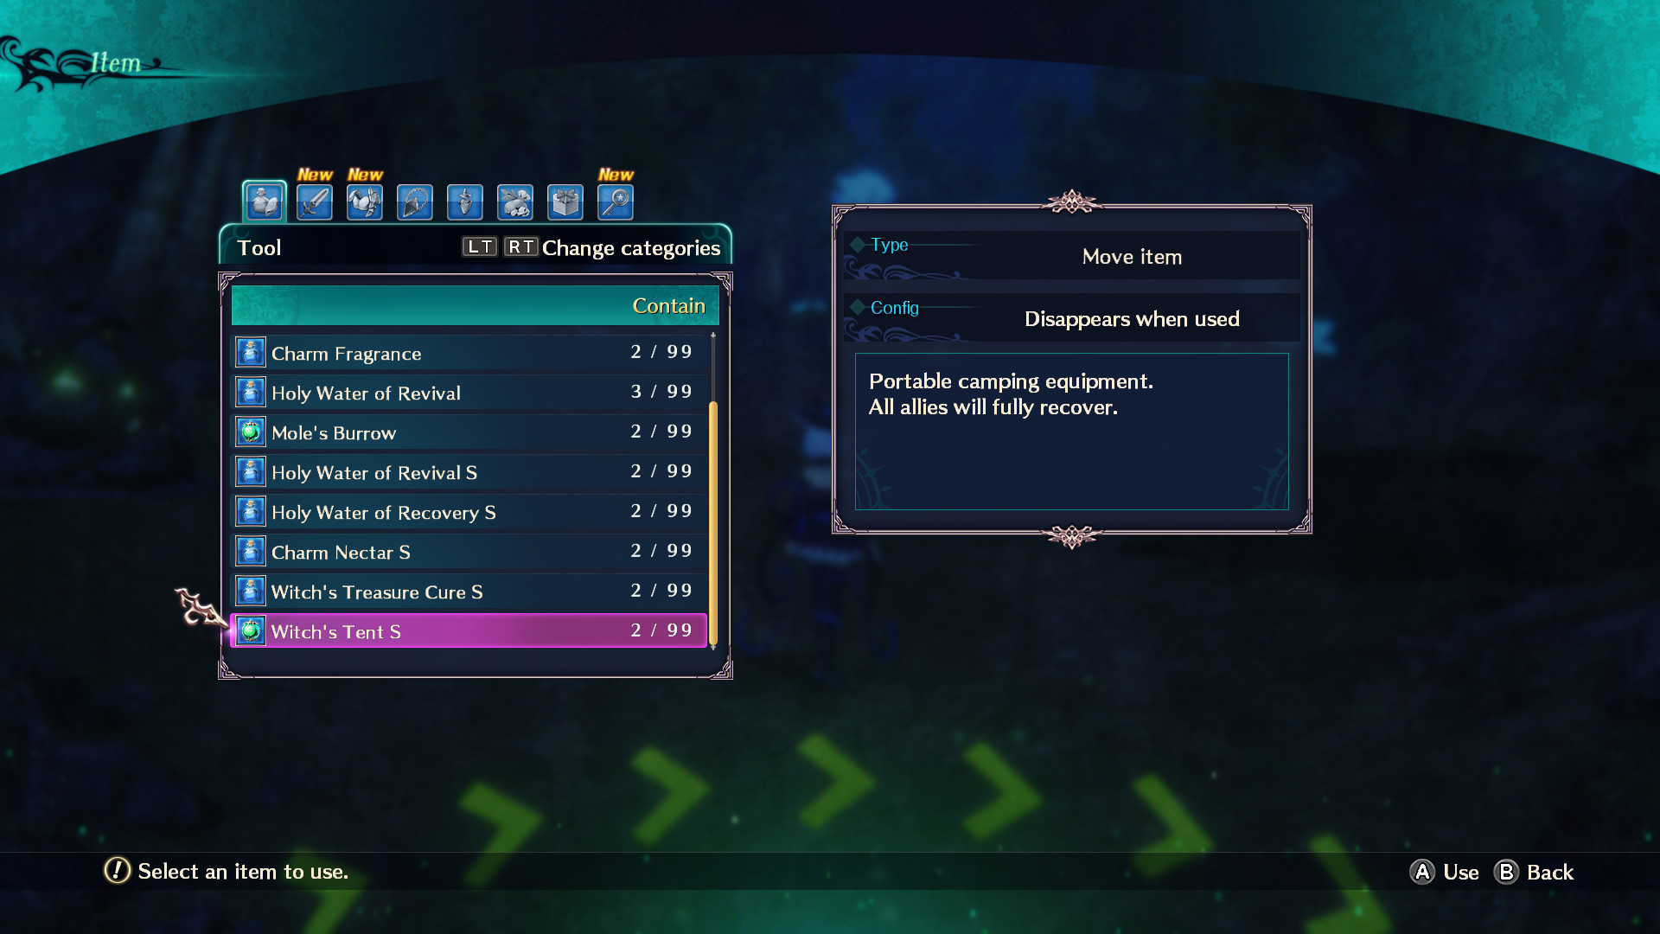
Task: Click the bow/ranged weapon icon
Action: [464, 202]
